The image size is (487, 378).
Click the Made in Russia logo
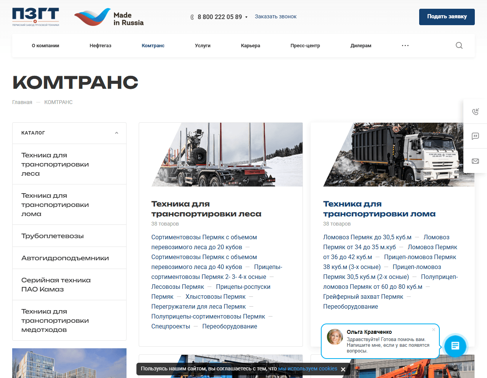[109, 18]
